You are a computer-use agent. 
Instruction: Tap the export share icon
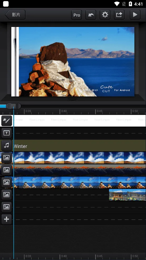(x=119, y=15)
